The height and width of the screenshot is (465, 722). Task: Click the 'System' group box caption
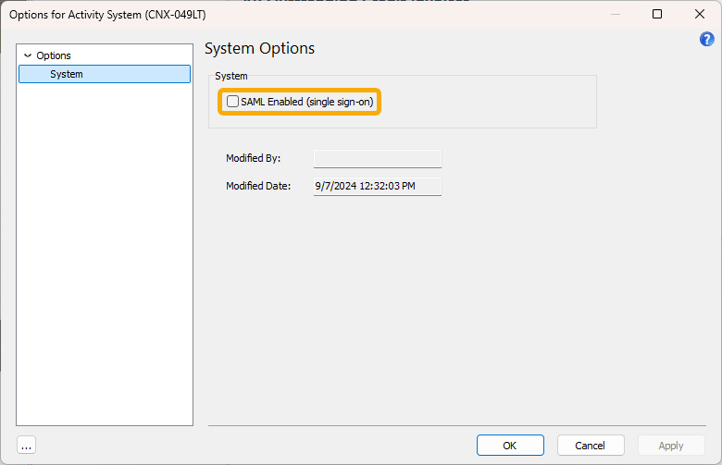click(x=231, y=76)
